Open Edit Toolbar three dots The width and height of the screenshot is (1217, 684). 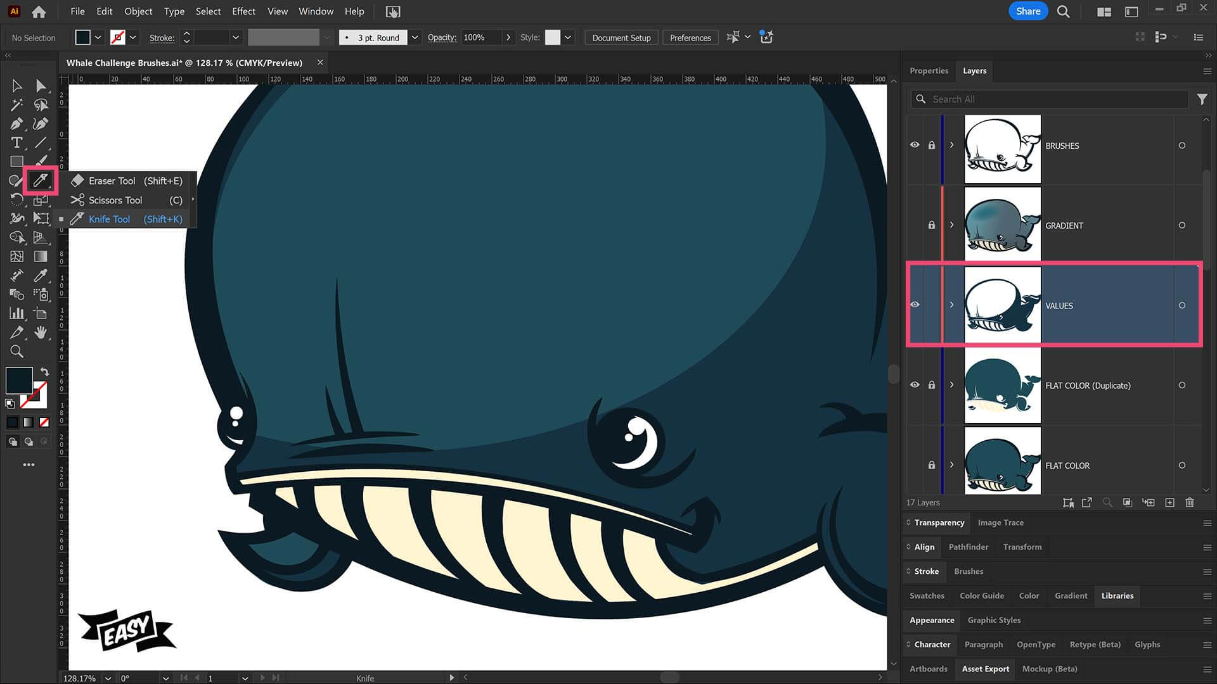click(29, 465)
